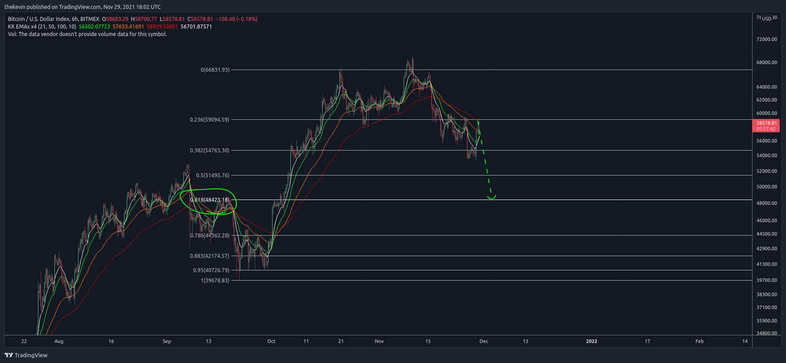Click the TradingView logo icon at the bottom

8,355
